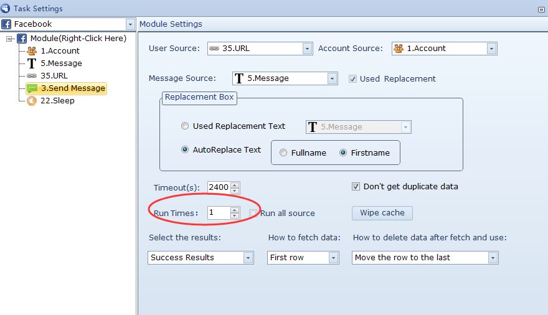This screenshot has height=315, width=548.
Task: Click the Send Message chat bubble icon
Action: [x=32, y=88]
